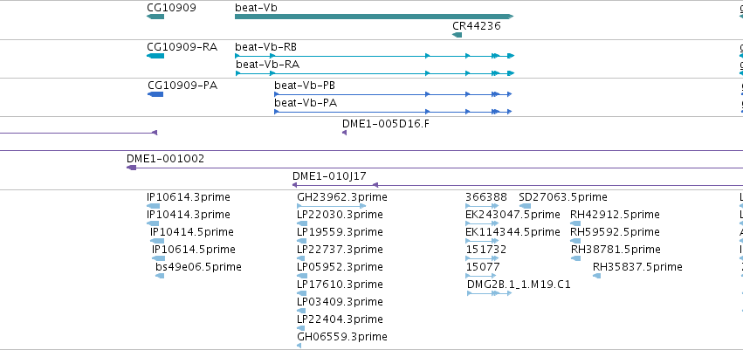Click the 366388 aligned feature
The width and height of the screenshot is (743, 350).
pos(482,206)
